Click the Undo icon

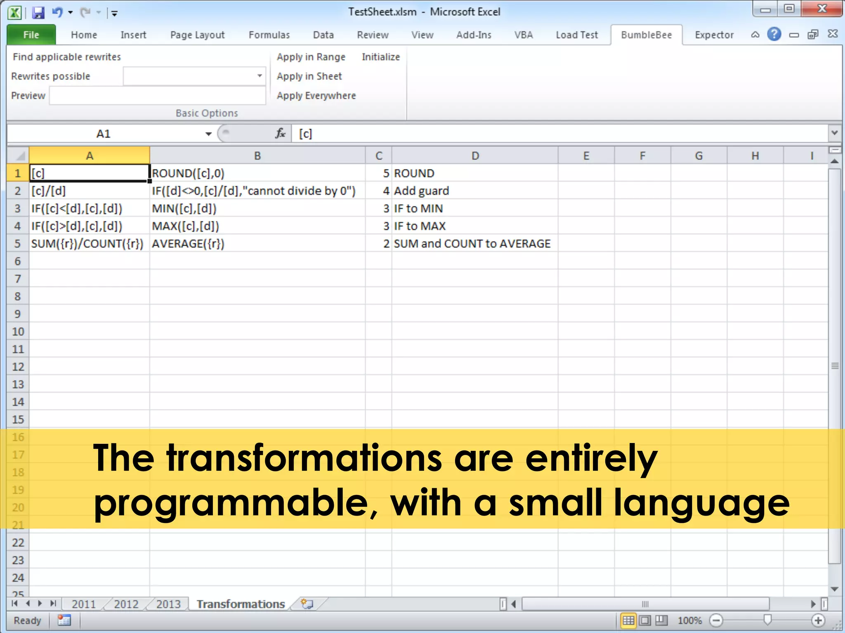coord(57,12)
